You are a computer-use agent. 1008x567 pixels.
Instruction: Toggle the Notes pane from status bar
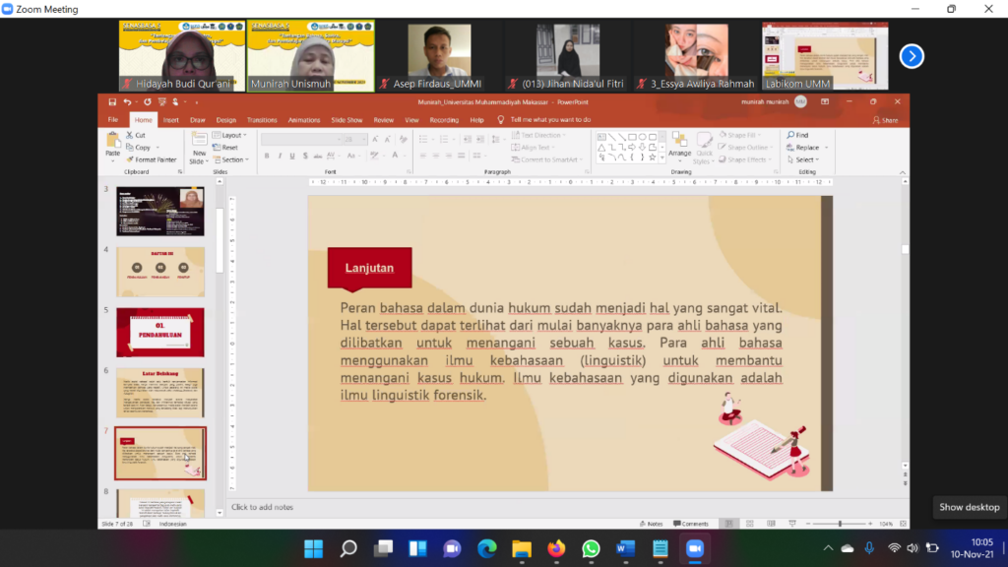(x=652, y=524)
